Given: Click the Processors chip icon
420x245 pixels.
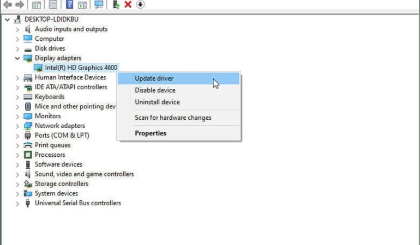Looking at the screenshot, I should click(x=28, y=155).
